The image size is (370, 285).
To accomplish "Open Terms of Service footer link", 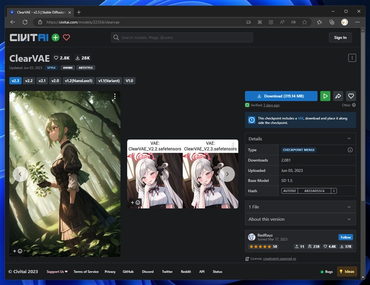I will coord(86,271).
